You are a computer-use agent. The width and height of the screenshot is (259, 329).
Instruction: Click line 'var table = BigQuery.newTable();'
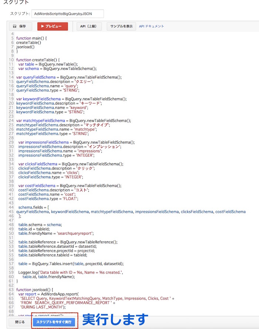[x=48, y=64]
